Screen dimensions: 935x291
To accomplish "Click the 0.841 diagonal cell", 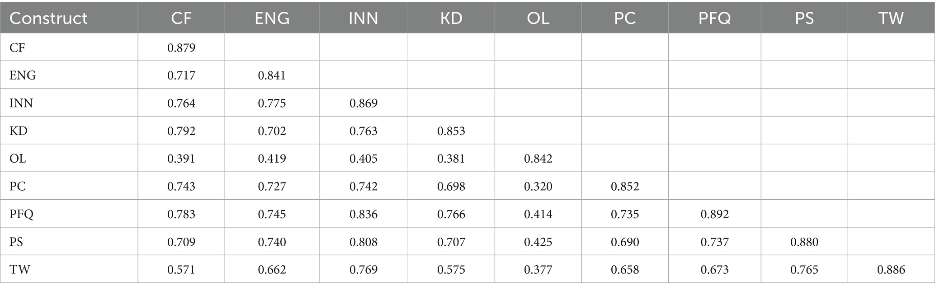I will pos(272,75).
